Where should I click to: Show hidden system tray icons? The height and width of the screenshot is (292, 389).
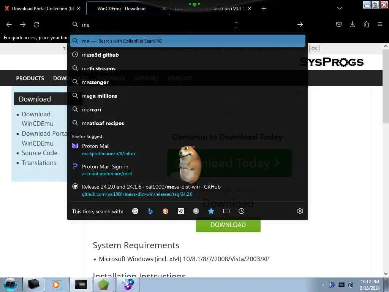click(x=323, y=285)
